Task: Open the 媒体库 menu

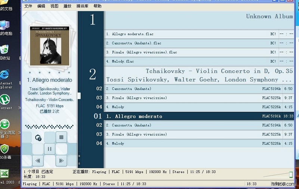Action: (82, 6)
